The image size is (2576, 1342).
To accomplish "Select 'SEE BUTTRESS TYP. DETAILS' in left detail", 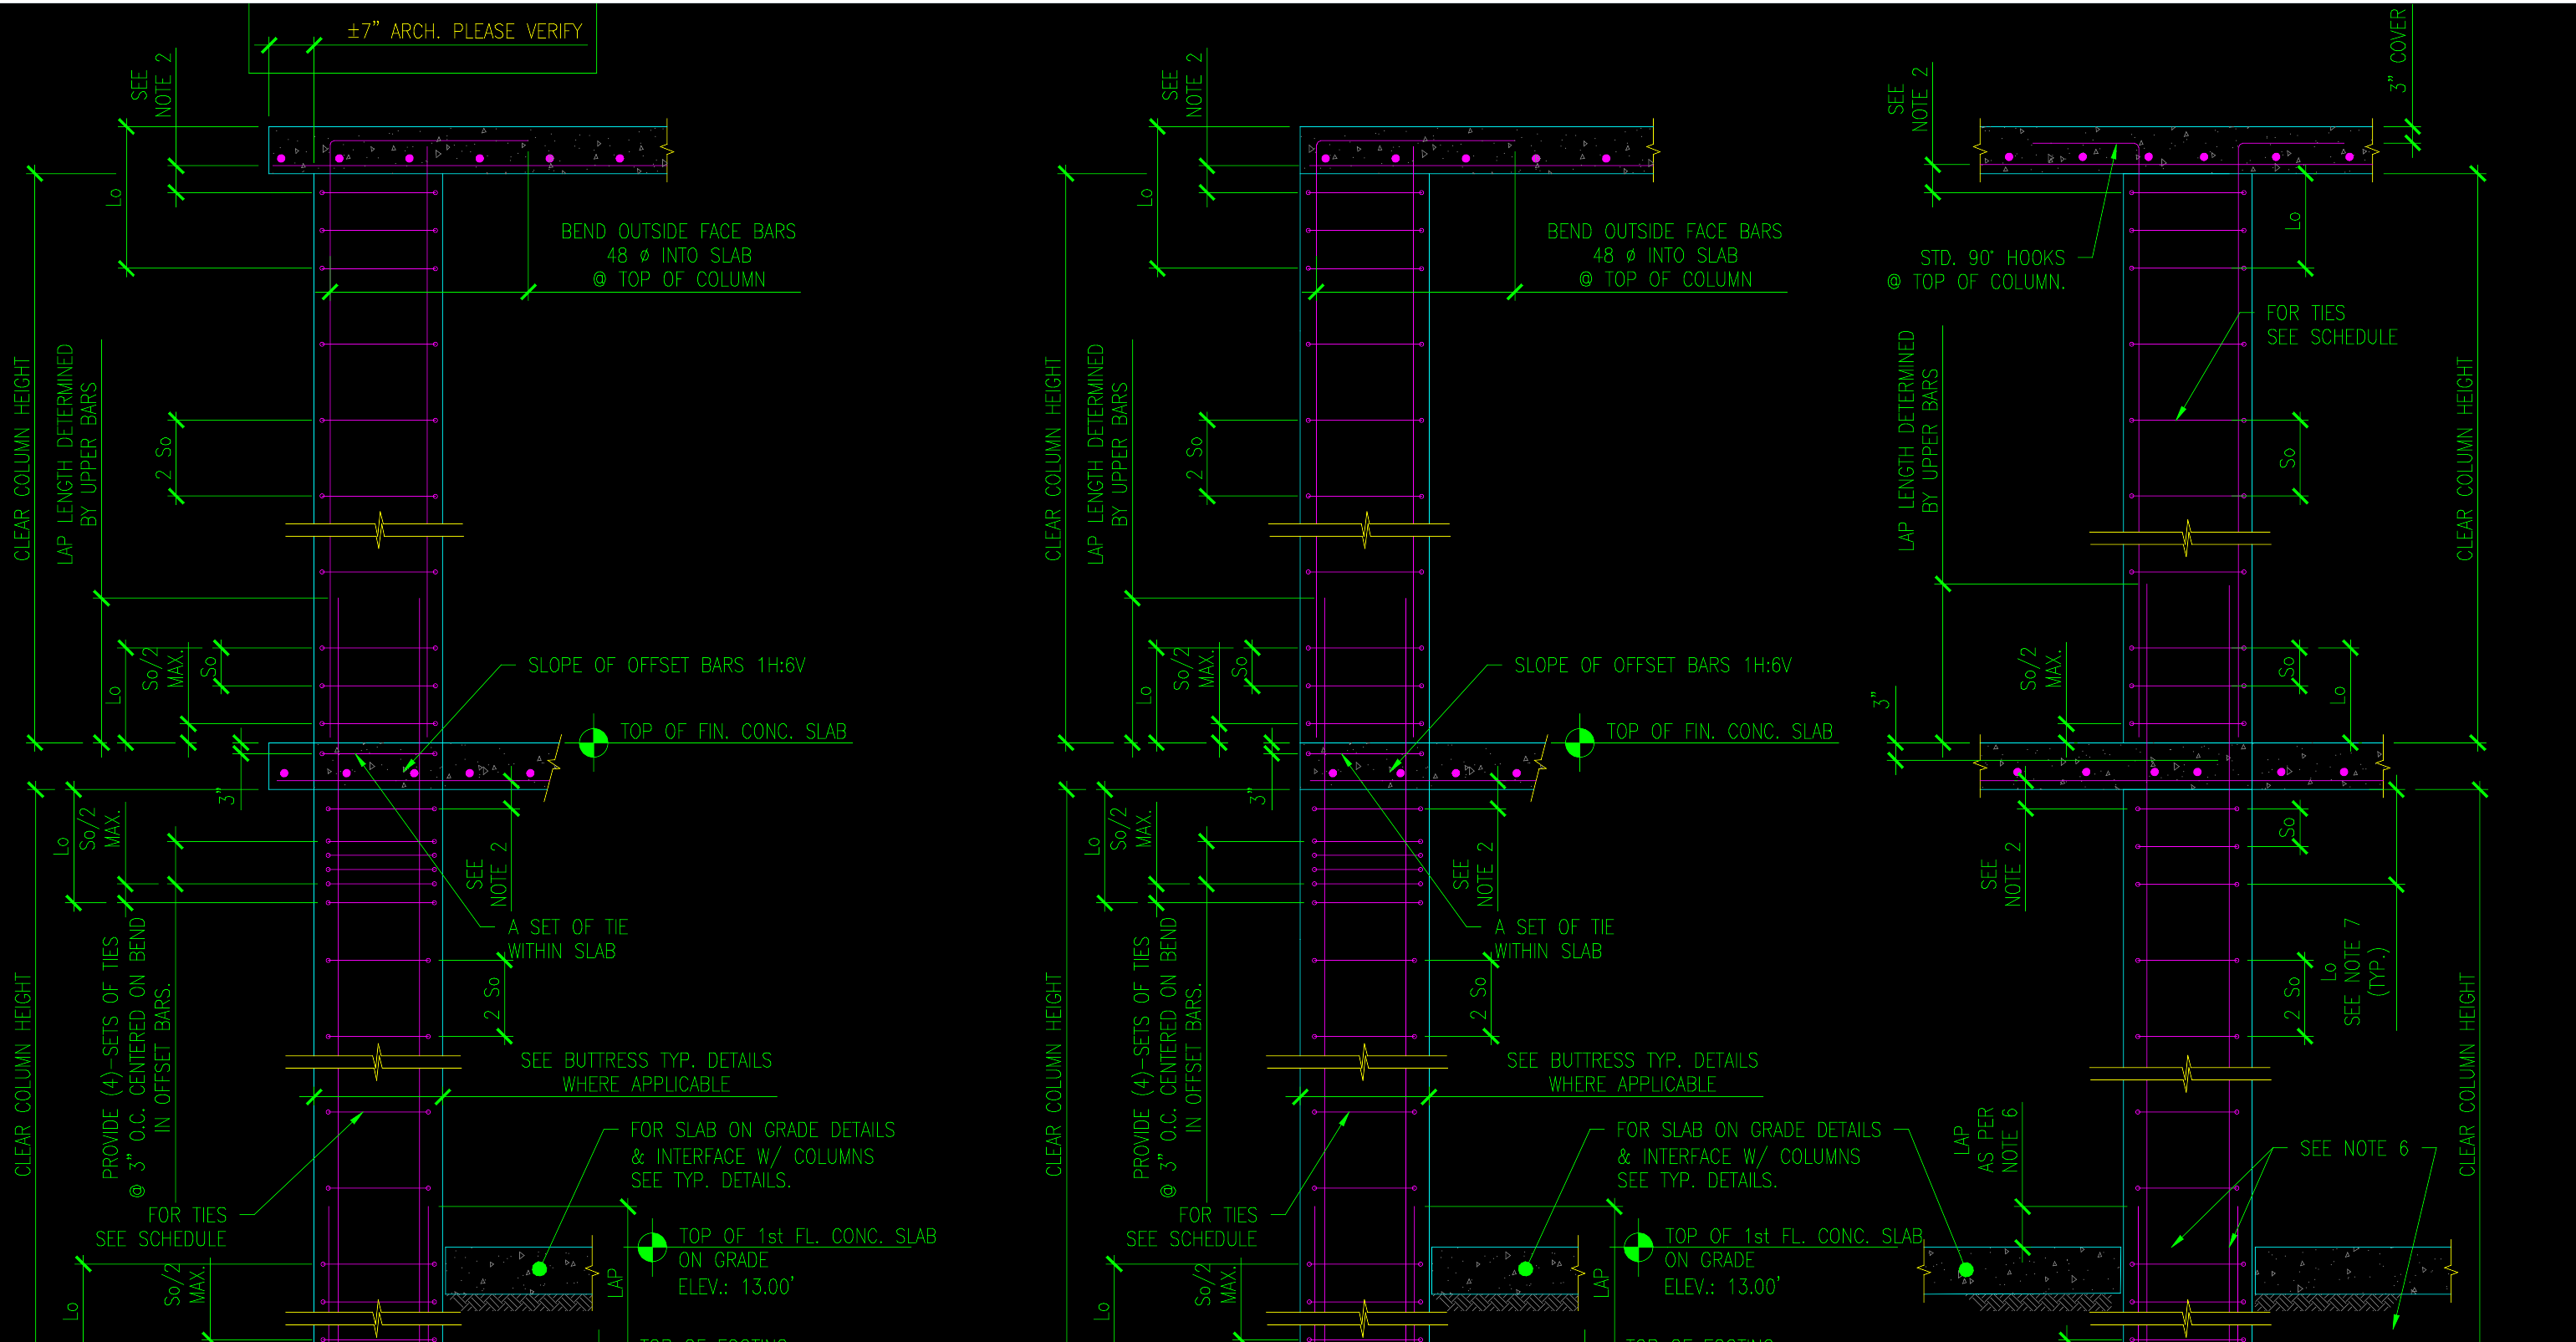I will tap(645, 1060).
